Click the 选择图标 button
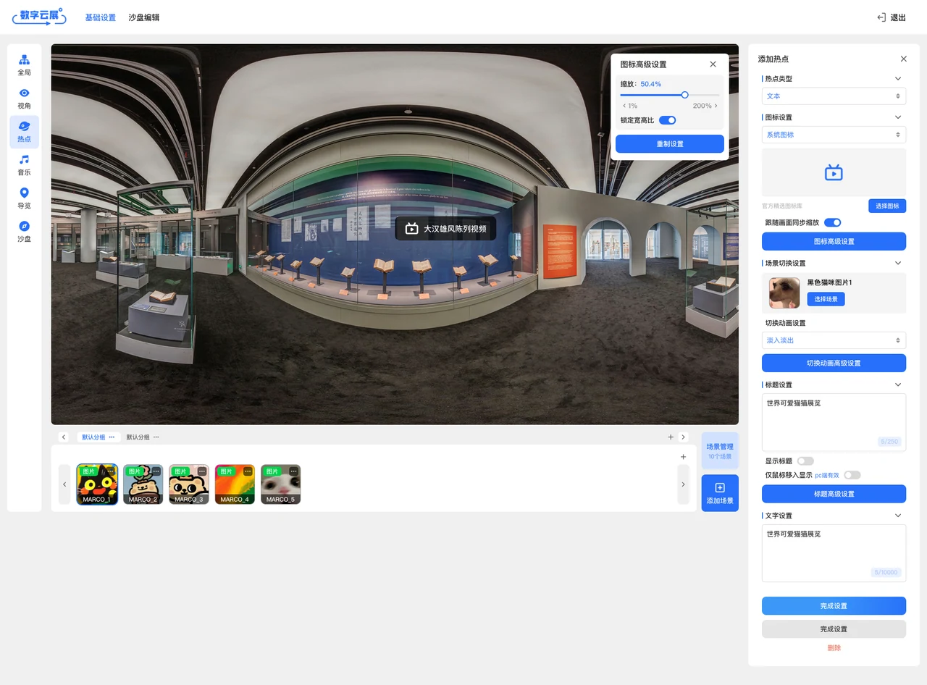927x685 pixels. point(887,206)
